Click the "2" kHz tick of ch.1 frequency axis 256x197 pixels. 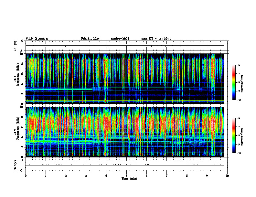(23, 94)
